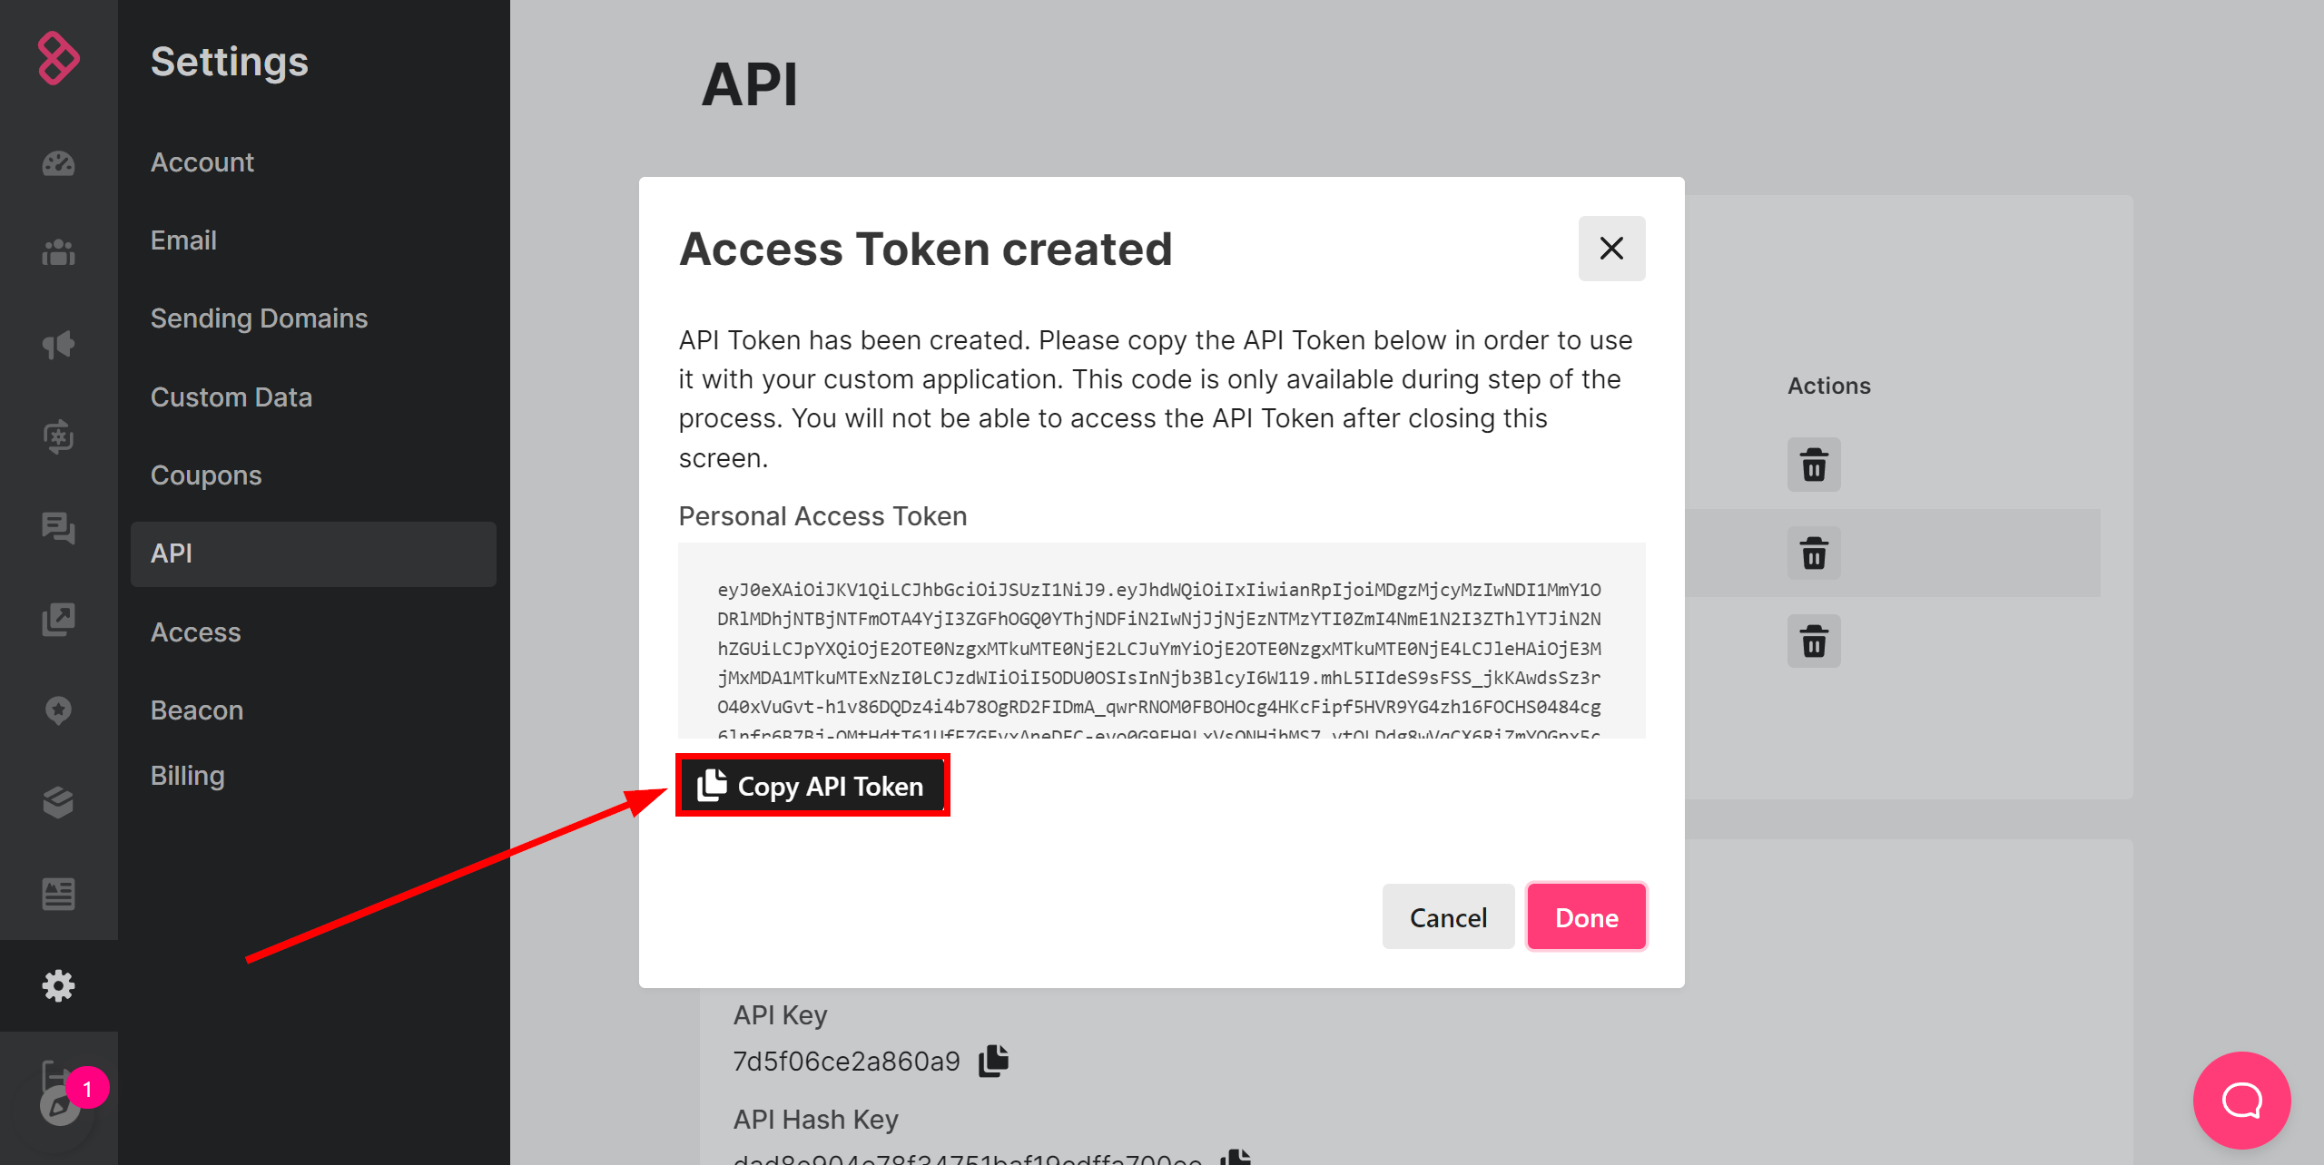Image resolution: width=2324 pixels, height=1165 pixels.
Task: Click the Coupons sidebar item
Action: [205, 475]
